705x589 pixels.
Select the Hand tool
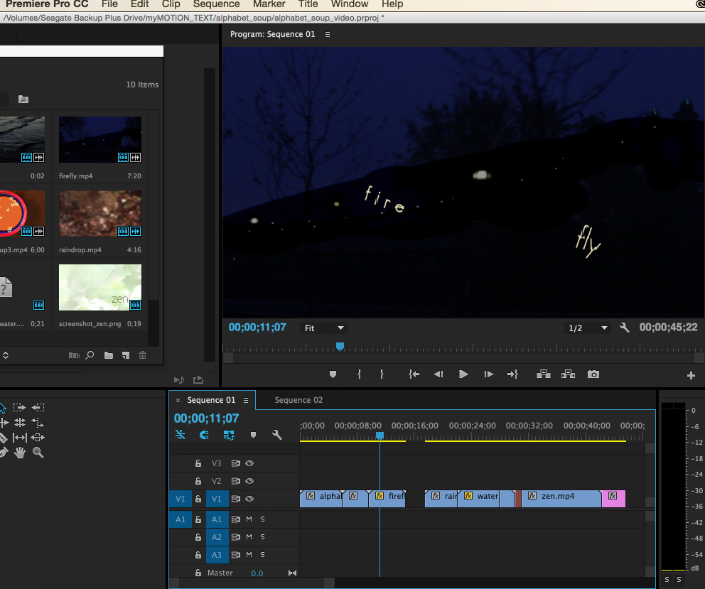[19, 453]
